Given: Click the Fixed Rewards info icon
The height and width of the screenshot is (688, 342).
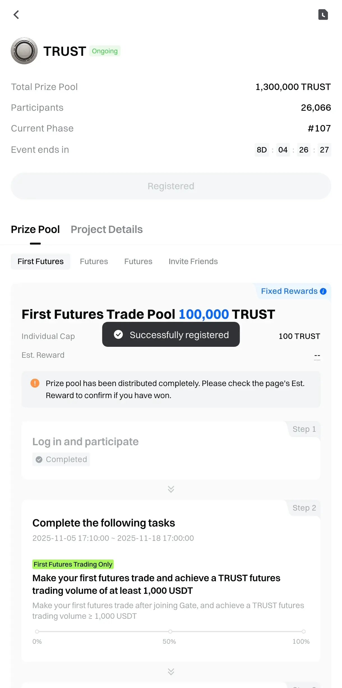Looking at the screenshot, I should [x=323, y=291].
